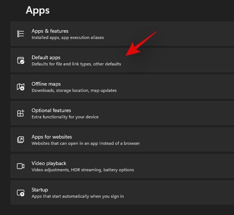
Task: Select the Optional features entry
Action: click(51, 111)
